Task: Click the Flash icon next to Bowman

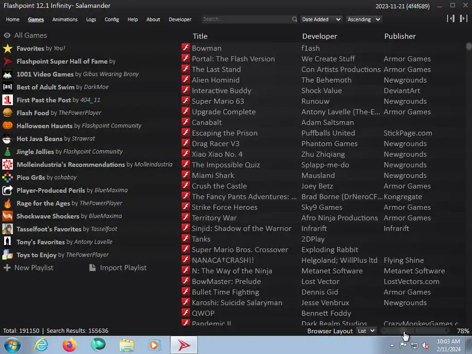Action: point(186,48)
